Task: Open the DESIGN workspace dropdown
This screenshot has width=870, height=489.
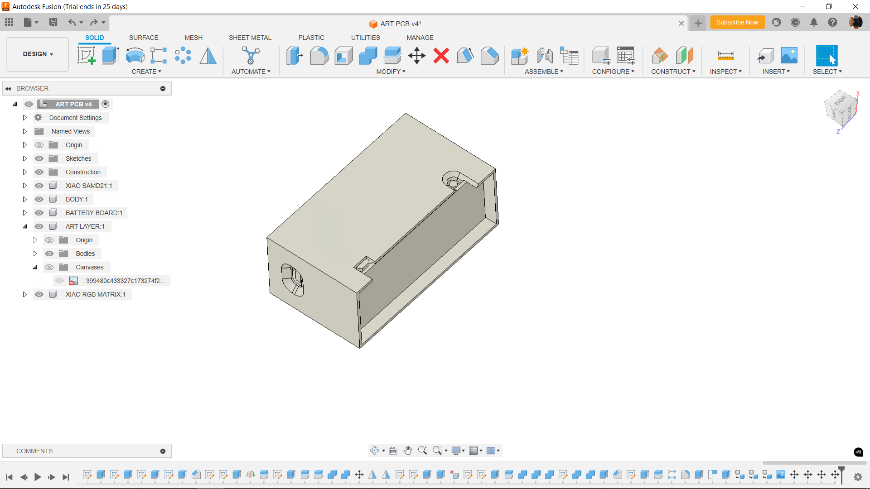Action: tap(38, 54)
